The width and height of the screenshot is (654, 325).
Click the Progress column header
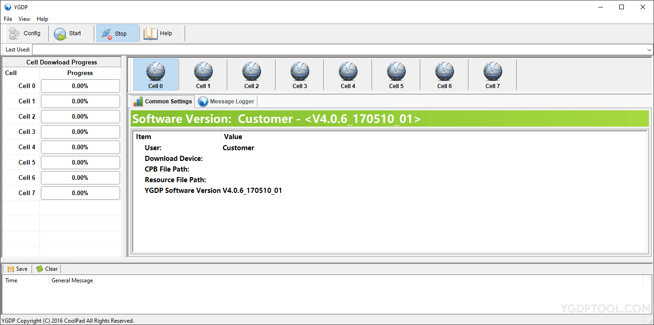click(x=80, y=73)
